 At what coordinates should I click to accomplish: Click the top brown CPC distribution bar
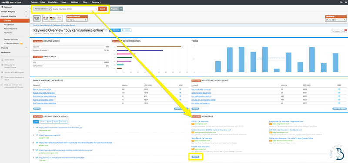click(149, 47)
